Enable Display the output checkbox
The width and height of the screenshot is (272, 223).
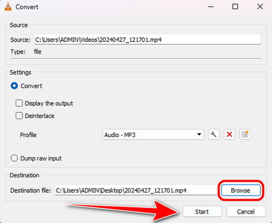(19, 103)
